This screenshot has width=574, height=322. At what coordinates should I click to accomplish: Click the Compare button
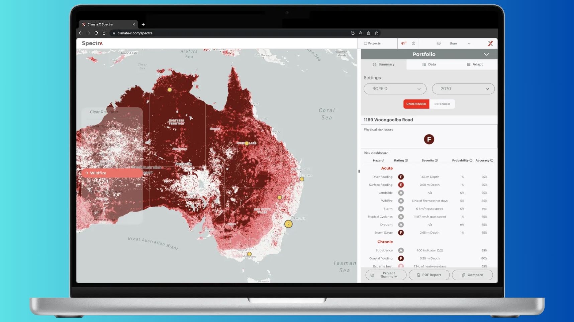pos(472,275)
